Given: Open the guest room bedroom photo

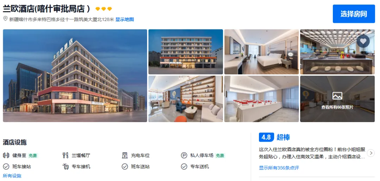Looking at the screenshot, I should 261,52.
